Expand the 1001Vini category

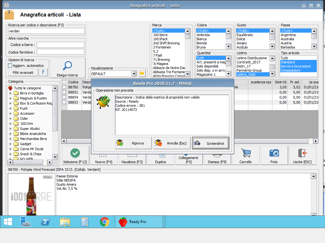coord(10,124)
